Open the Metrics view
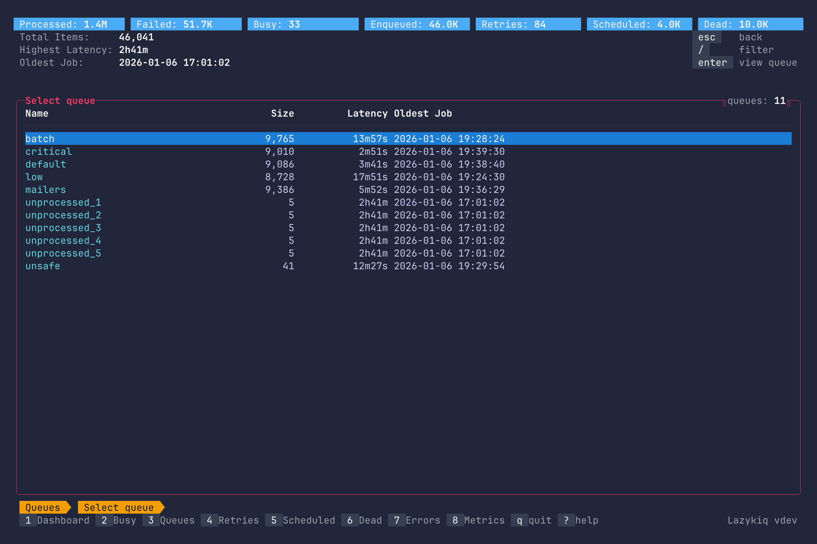 coord(476,520)
